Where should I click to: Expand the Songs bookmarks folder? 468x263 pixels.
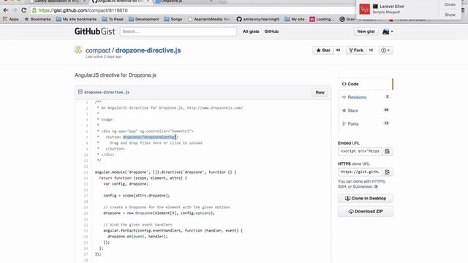(x=173, y=19)
